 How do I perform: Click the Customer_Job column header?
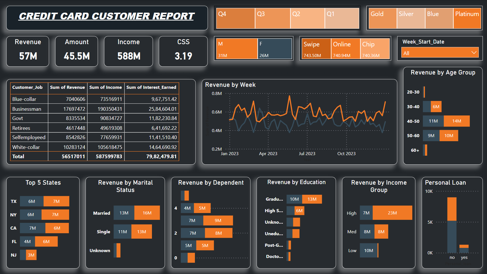pos(28,87)
